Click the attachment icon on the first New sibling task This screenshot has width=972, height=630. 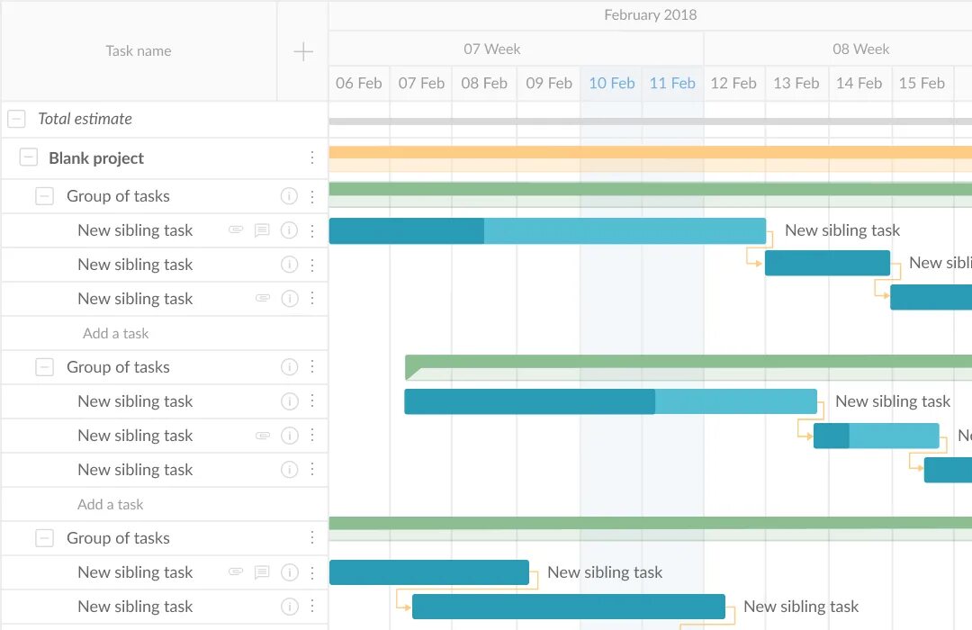pos(236,230)
